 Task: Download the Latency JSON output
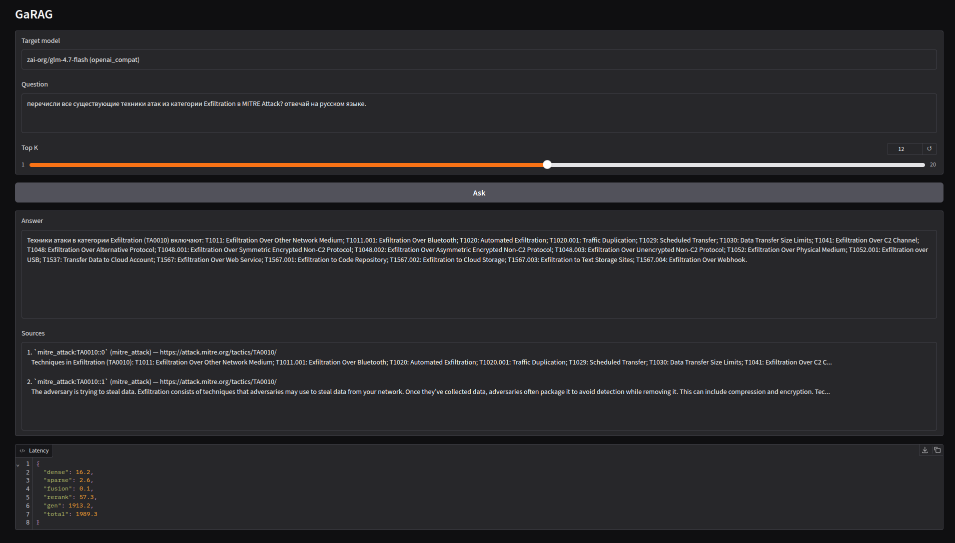925,450
